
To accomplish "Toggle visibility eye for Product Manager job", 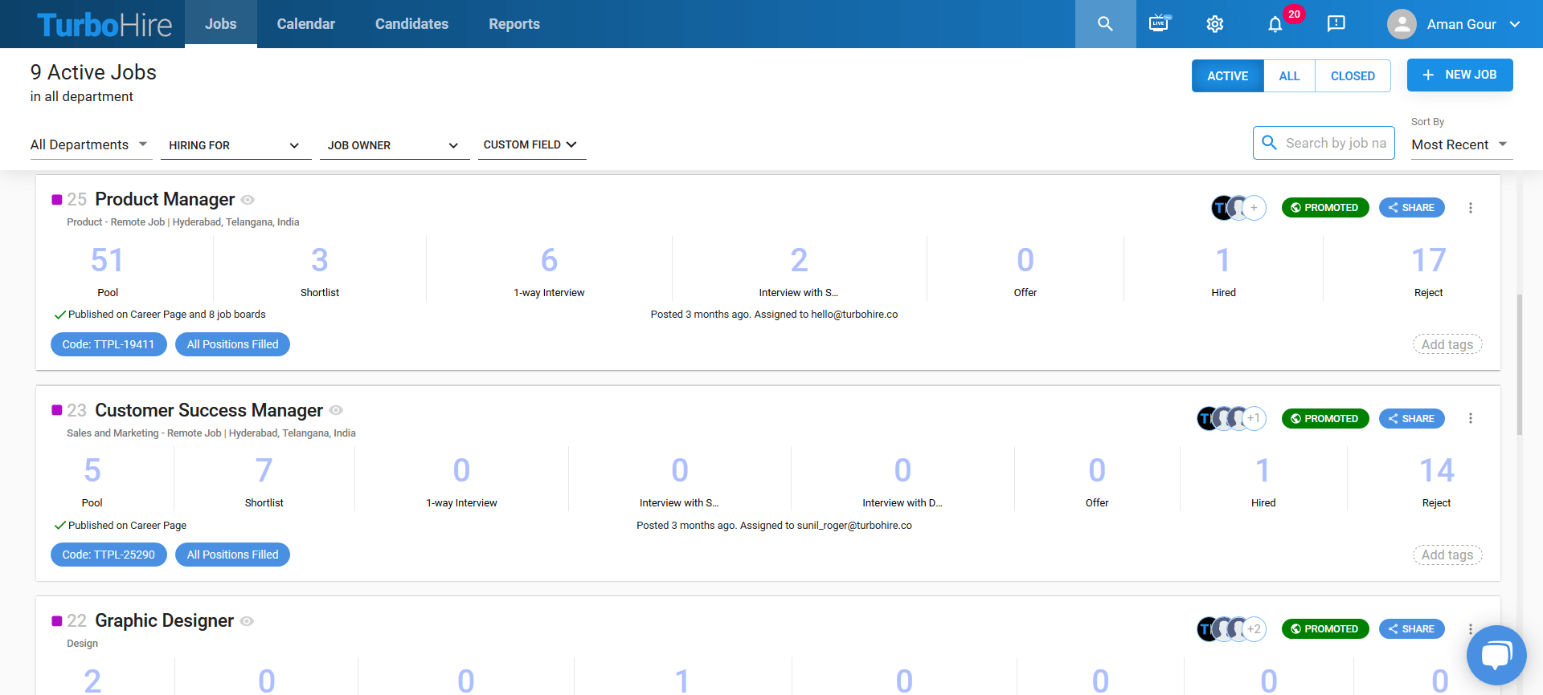I will (248, 200).
